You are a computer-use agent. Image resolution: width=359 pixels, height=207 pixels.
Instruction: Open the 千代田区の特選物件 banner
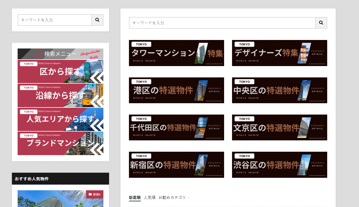[176, 127]
